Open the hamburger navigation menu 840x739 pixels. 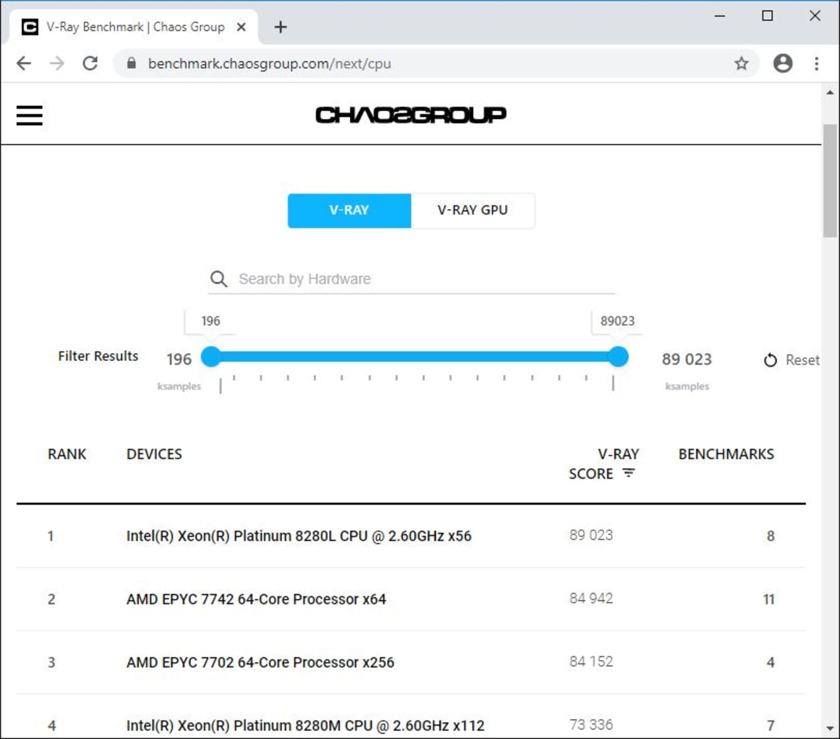pyautogui.click(x=29, y=115)
